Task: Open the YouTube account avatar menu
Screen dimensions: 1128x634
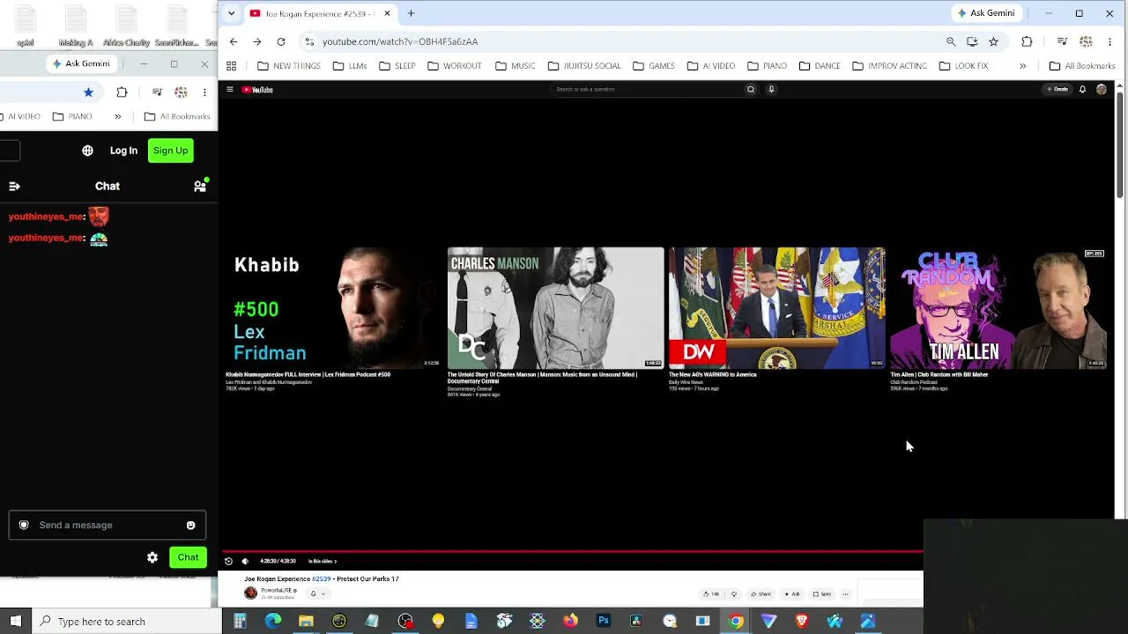Action: pyautogui.click(x=1102, y=89)
